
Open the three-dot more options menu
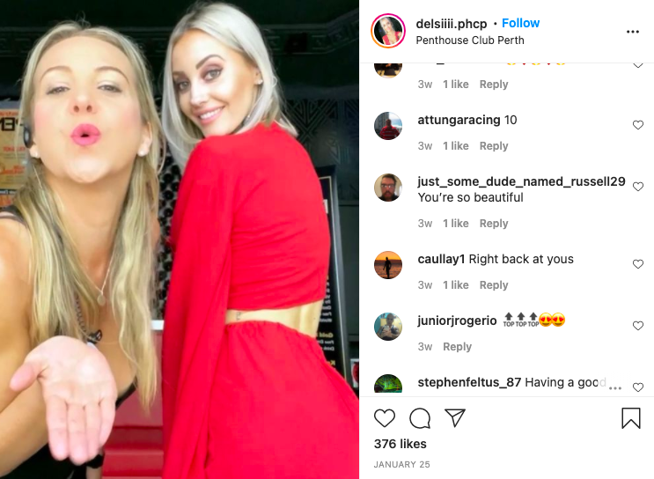point(633,32)
